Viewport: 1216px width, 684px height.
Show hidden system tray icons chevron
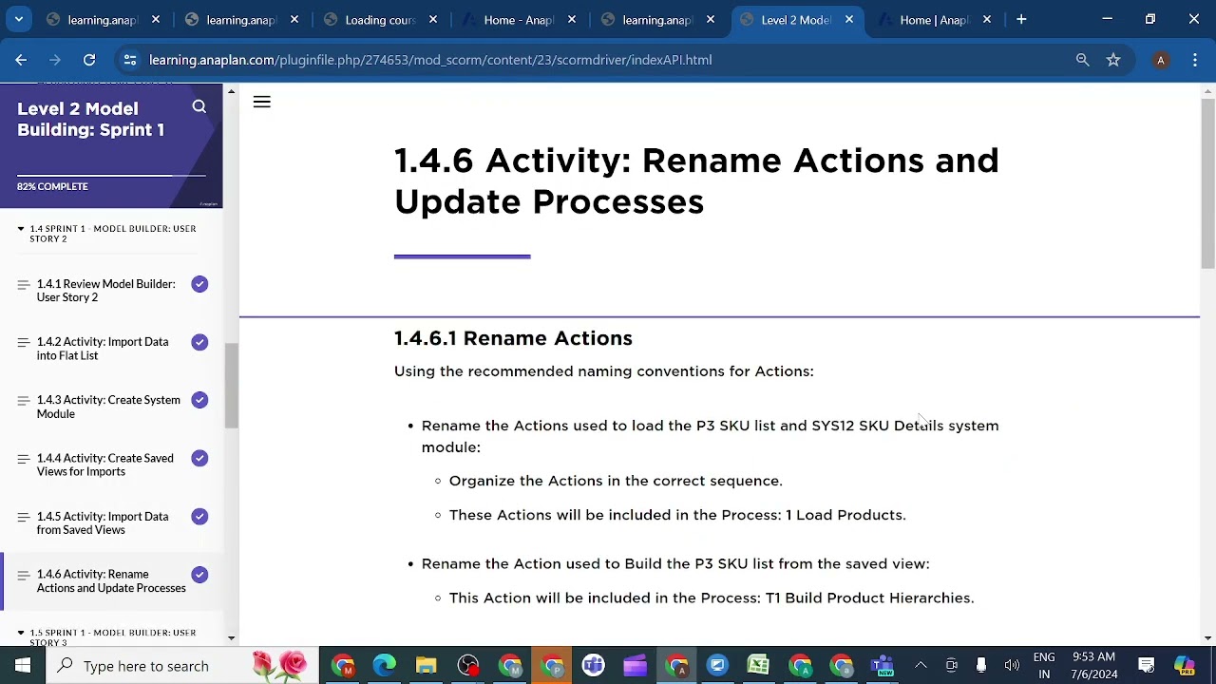pyautogui.click(x=921, y=665)
